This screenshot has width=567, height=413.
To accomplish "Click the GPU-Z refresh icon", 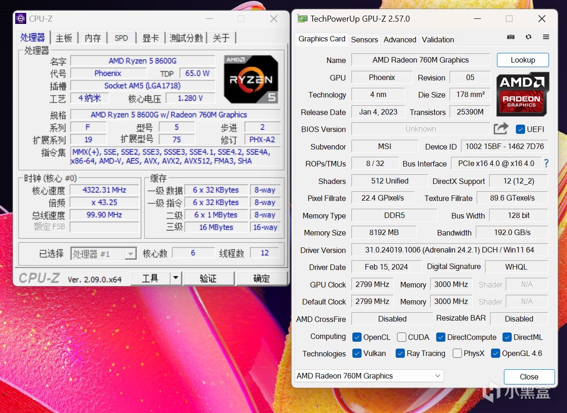I will click(x=528, y=37).
